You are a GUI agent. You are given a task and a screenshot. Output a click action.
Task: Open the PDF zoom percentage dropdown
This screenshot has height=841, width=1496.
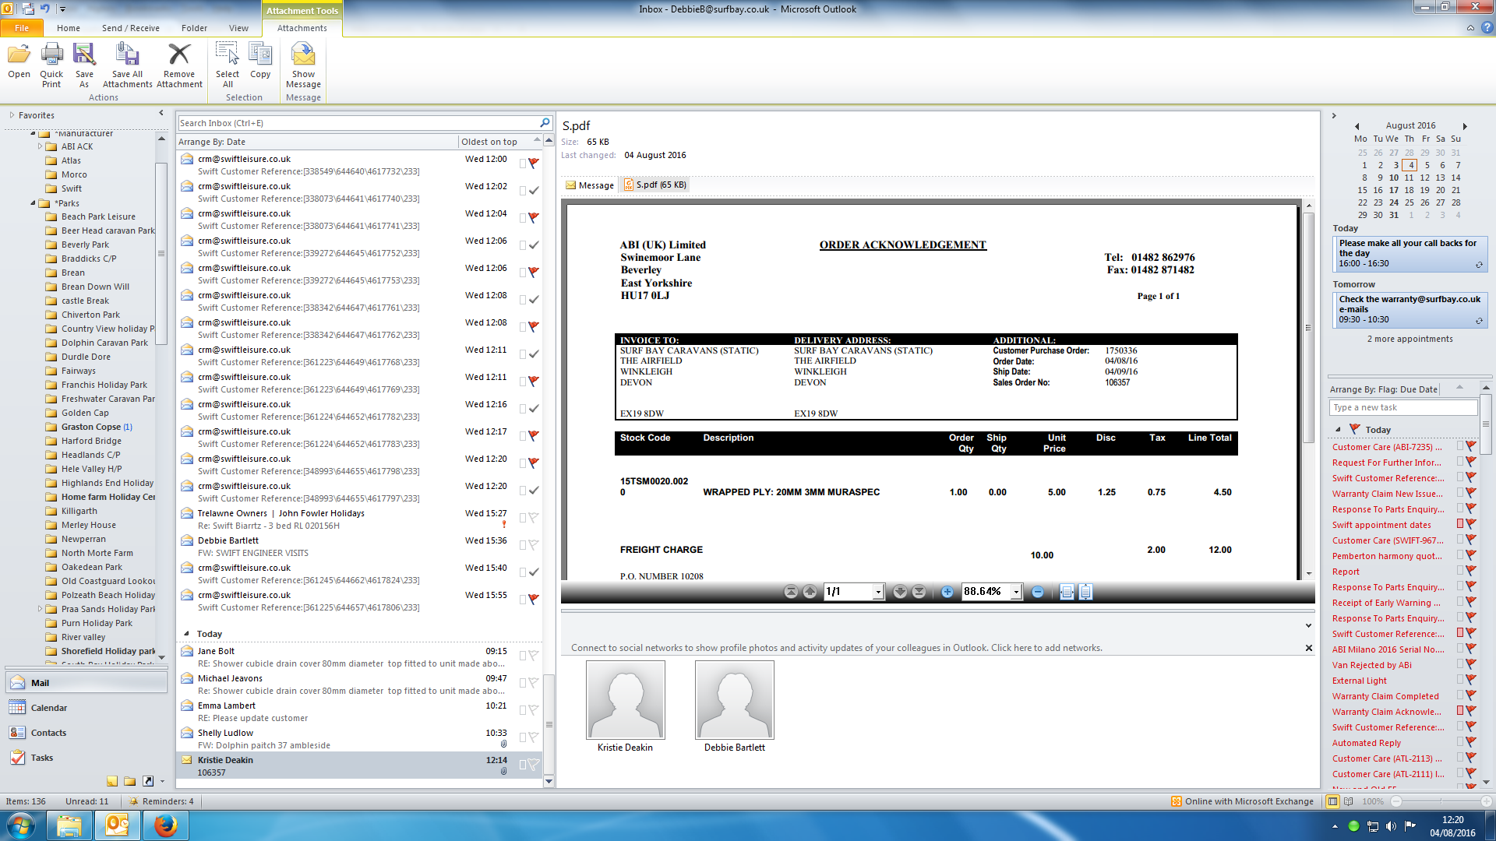tap(1016, 593)
